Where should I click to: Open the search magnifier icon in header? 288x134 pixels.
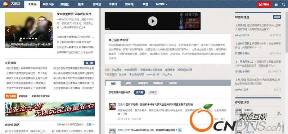[x=283, y=4]
